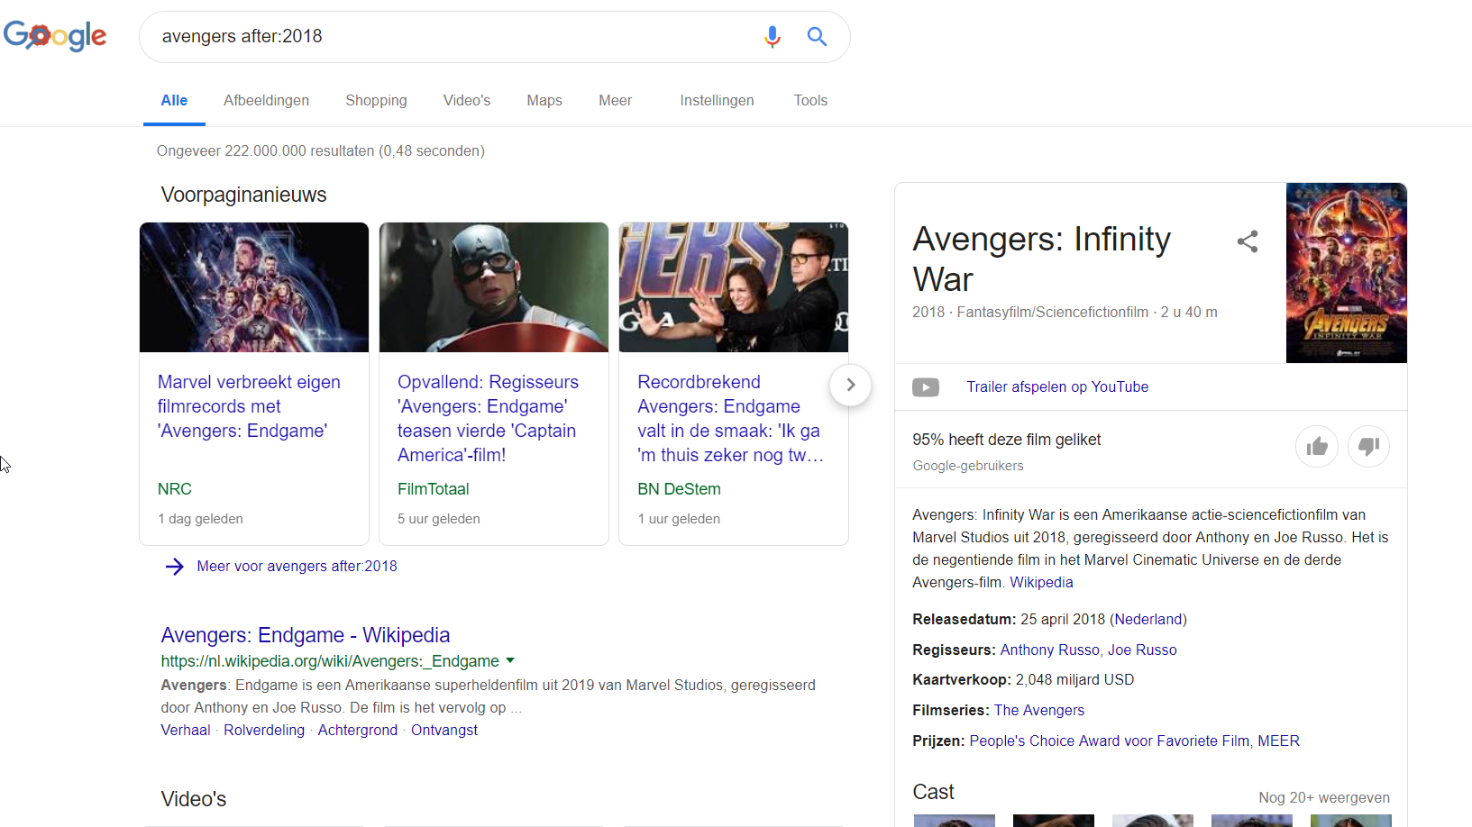Expand the Wikipedia result URL dropdown arrow
The image size is (1472, 827).
(511, 660)
